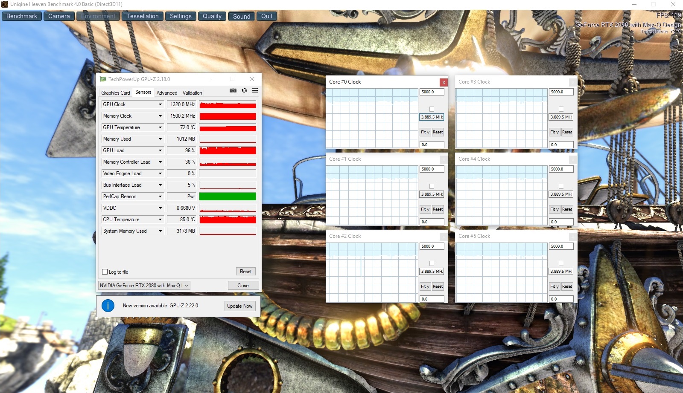Click the 0.0 min field in Core #0 Clock
The height and width of the screenshot is (393, 683).
tap(432, 145)
